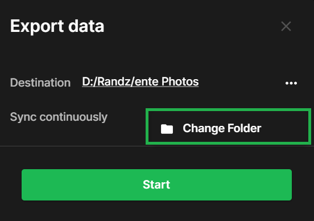This screenshot has height=221, width=314.
Task: Click the word Start on the green button
Action: (156, 185)
